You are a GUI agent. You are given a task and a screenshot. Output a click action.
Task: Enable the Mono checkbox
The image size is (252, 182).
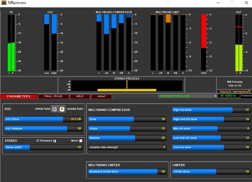pos(81,141)
